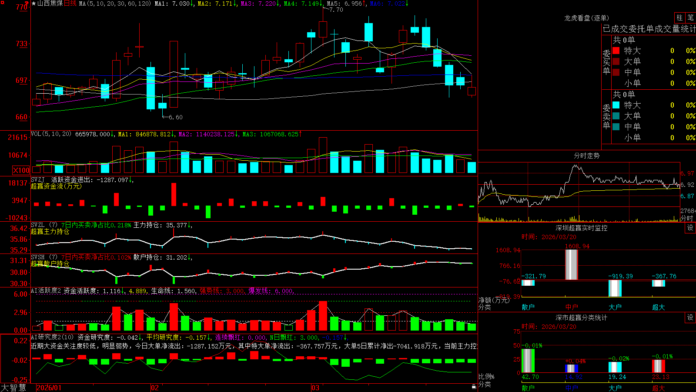Click the 大智慧 logo in bottom-left corner
Viewport: 696px width, 392px height.
point(13,388)
